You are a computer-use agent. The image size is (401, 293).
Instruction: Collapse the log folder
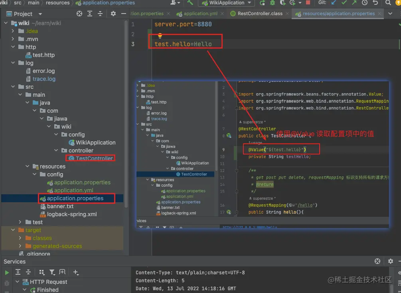[x=13, y=63]
